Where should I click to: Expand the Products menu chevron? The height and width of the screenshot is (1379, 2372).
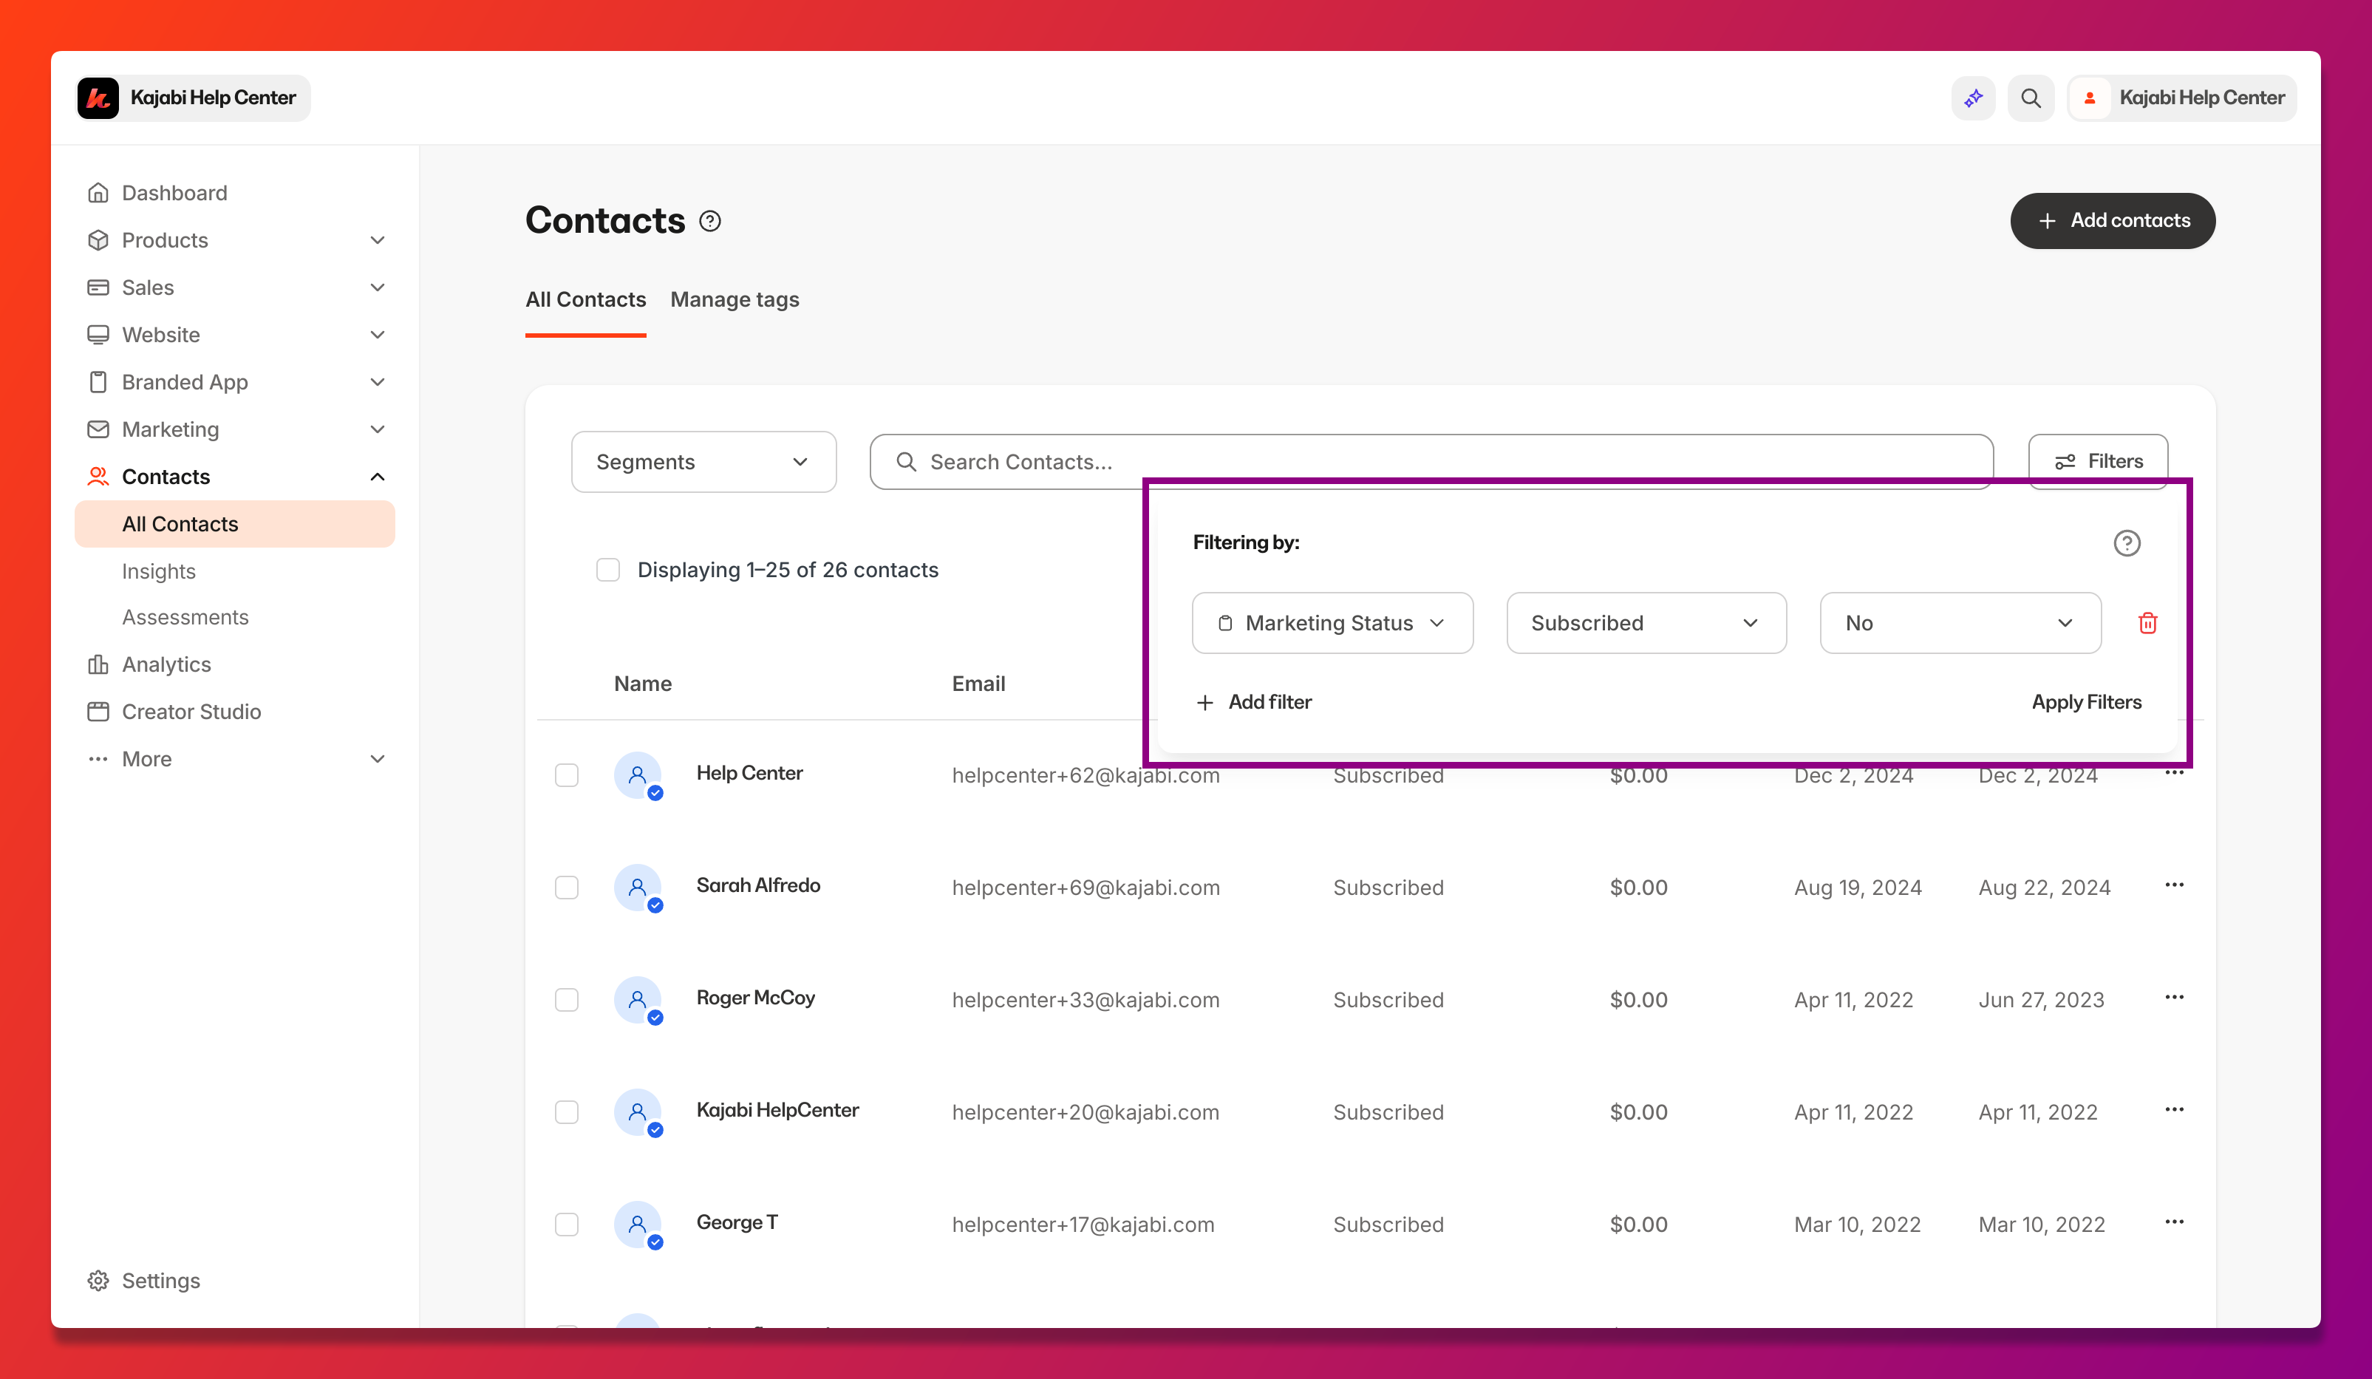pyautogui.click(x=378, y=240)
